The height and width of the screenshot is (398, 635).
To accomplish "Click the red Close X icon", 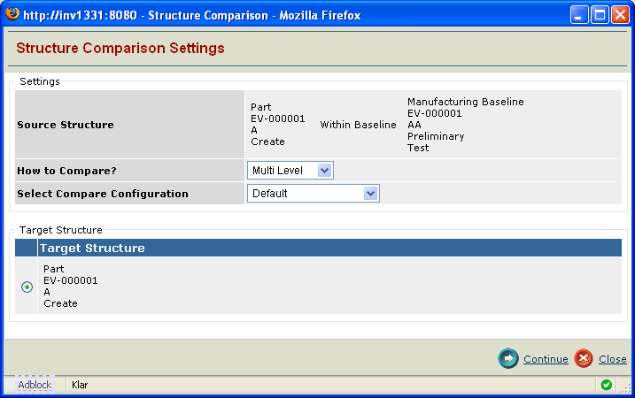I will pos(583,358).
